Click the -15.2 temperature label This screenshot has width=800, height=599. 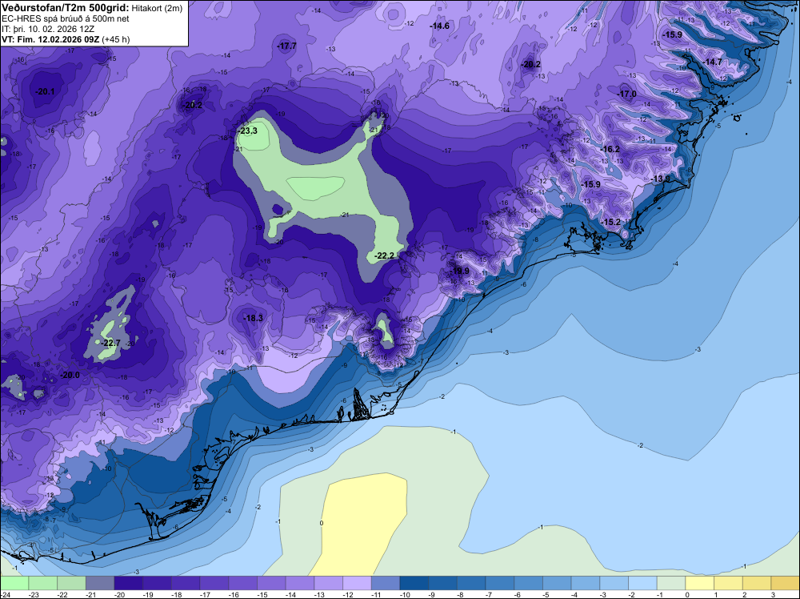pos(610,222)
